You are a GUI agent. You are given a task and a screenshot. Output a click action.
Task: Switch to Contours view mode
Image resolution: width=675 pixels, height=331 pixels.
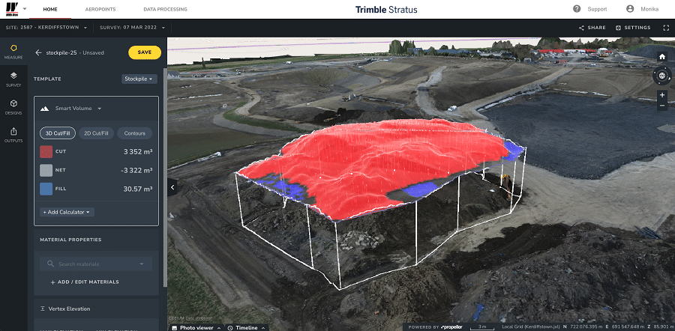coord(134,133)
